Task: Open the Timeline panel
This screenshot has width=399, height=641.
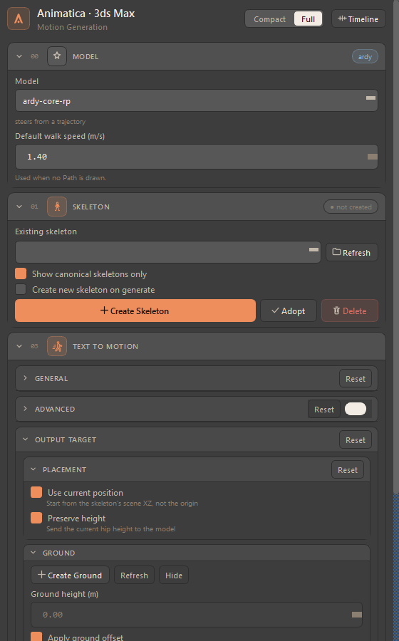Action: 358,19
